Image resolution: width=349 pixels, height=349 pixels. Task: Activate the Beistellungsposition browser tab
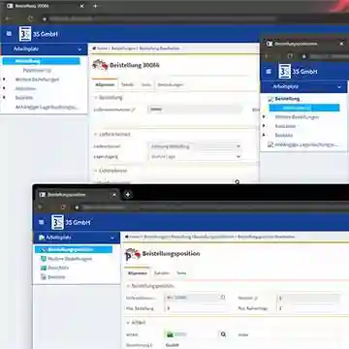click(x=78, y=195)
